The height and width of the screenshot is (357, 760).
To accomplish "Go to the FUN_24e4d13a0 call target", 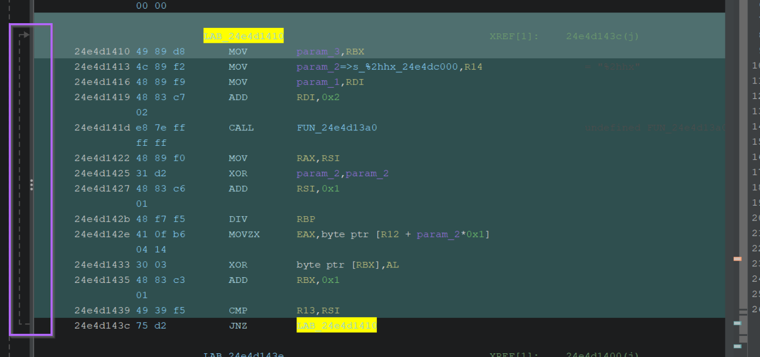I will coord(337,128).
